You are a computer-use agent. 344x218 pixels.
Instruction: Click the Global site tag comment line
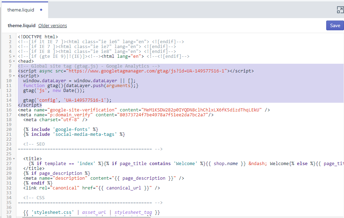pyautogui.click(x=89, y=66)
